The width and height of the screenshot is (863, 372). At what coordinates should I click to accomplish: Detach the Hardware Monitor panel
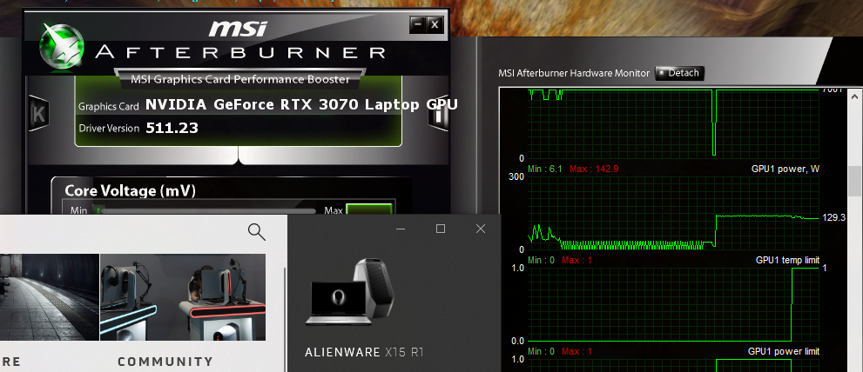pyautogui.click(x=679, y=72)
